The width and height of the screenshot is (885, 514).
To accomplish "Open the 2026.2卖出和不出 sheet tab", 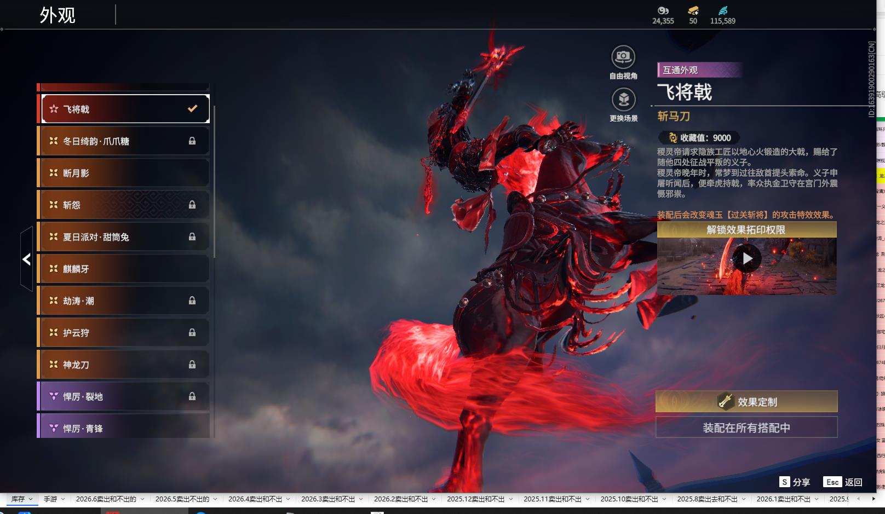I will click(x=401, y=499).
